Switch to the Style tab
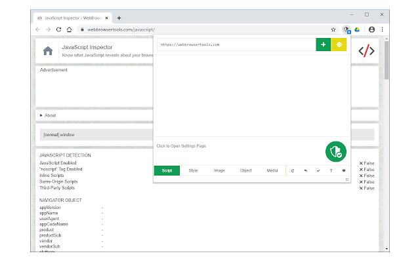 193,171
